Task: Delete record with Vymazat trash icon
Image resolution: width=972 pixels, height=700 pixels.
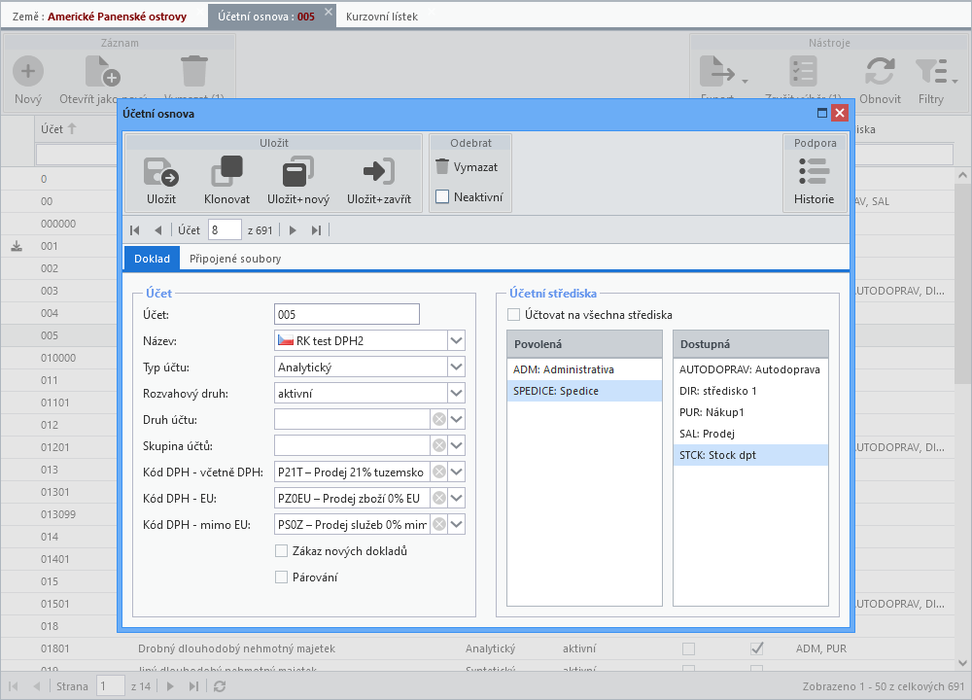Action: tap(442, 166)
